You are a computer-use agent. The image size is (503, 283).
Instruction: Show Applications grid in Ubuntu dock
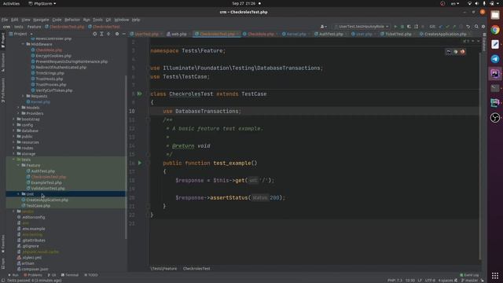coord(495,276)
